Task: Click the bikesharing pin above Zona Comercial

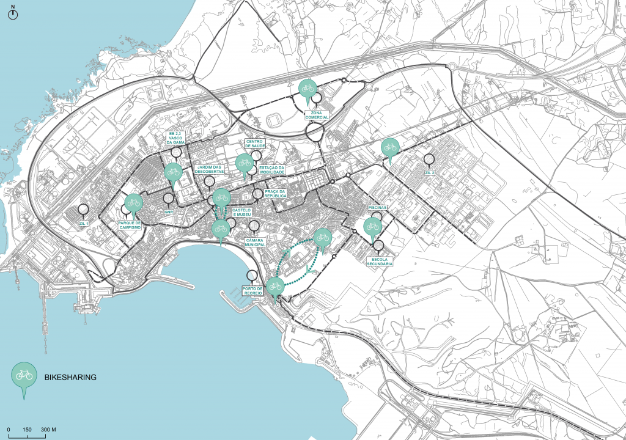Action: [308, 91]
